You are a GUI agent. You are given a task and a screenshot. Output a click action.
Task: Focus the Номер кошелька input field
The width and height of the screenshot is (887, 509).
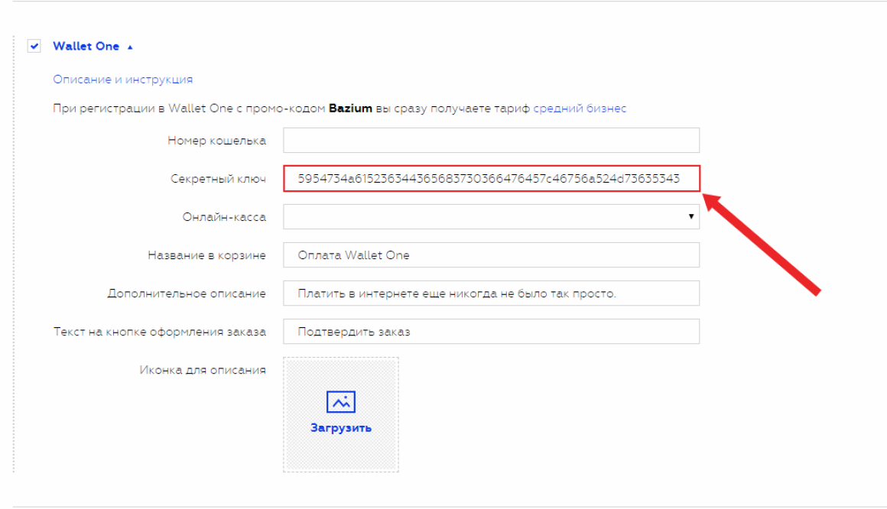(x=491, y=141)
